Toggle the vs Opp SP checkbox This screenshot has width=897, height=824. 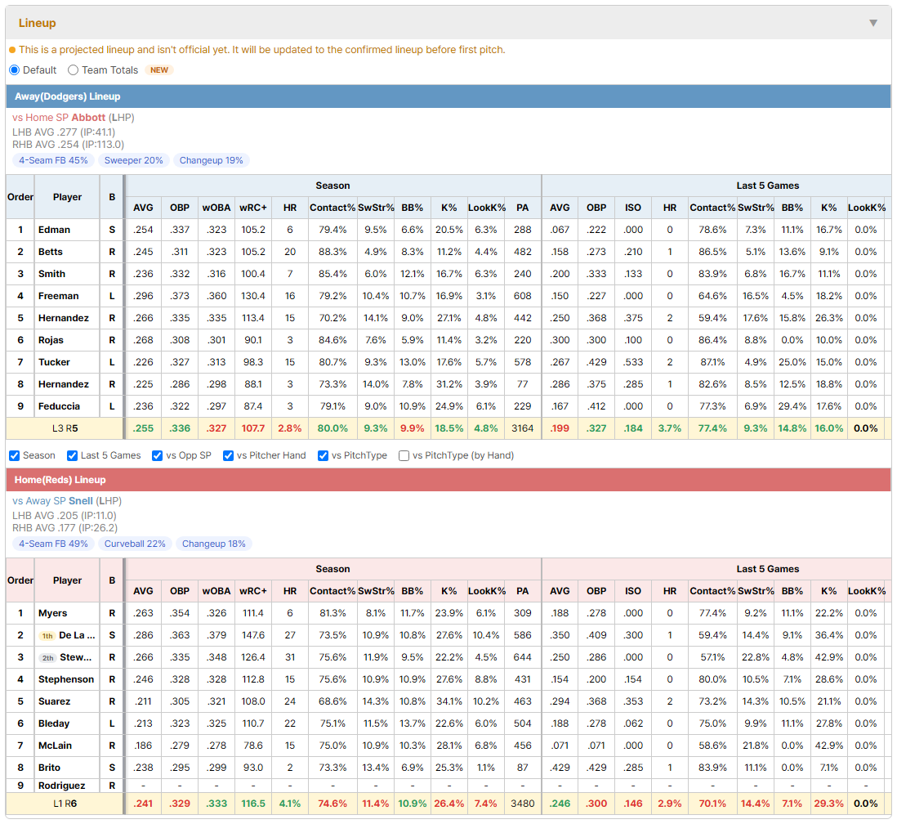click(158, 455)
